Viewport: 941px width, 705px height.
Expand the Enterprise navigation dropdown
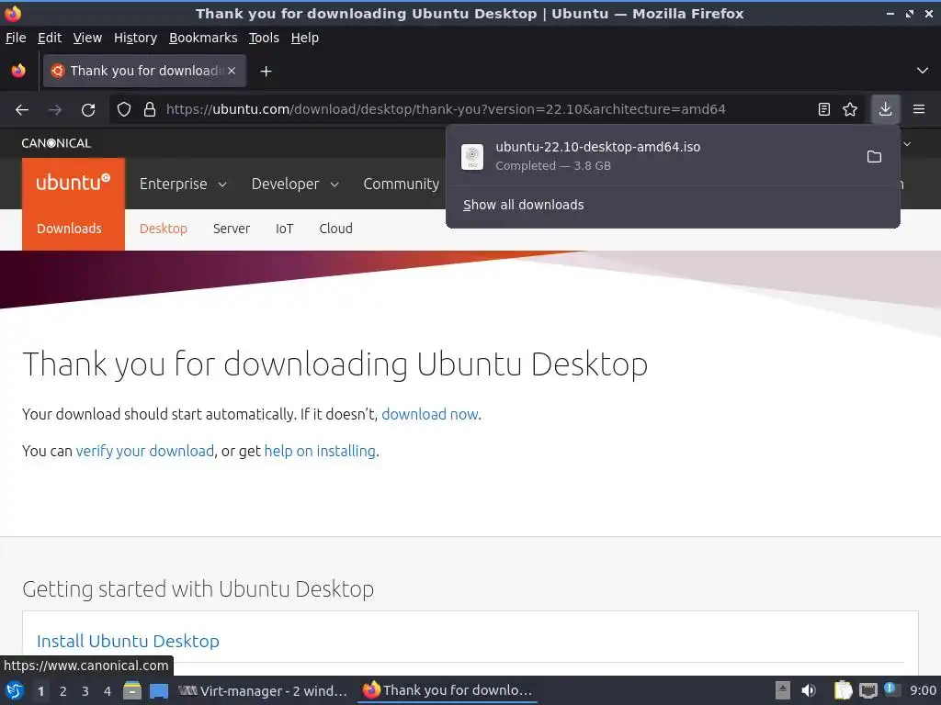183,184
